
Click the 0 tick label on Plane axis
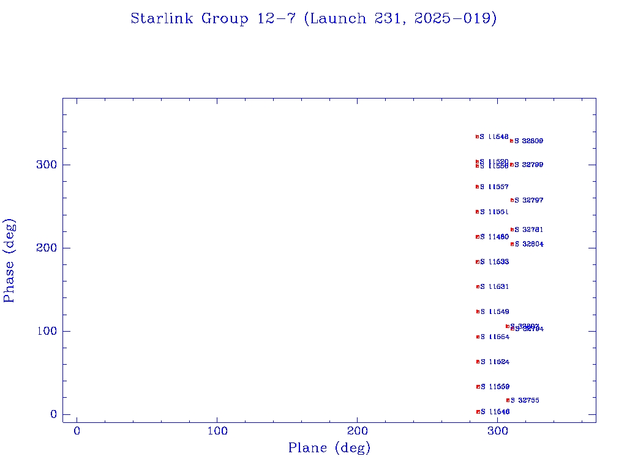click(77, 431)
